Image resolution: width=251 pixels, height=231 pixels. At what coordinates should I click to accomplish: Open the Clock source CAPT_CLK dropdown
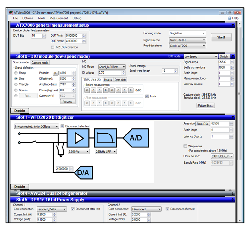pos(222,156)
